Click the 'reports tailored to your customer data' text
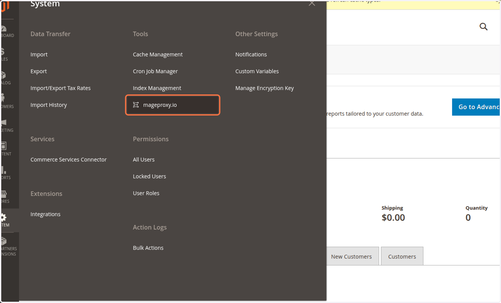This screenshot has height=303, width=501. pos(375,114)
